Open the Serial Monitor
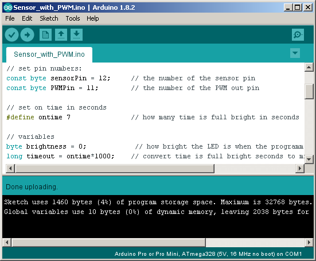 (x=298, y=34)
